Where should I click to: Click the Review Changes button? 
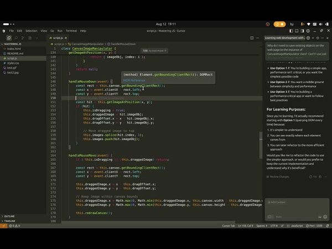[279, 177]
